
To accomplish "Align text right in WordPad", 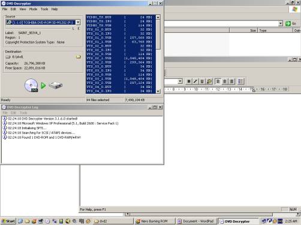I will pyautogui.click(x=231, y=81).
